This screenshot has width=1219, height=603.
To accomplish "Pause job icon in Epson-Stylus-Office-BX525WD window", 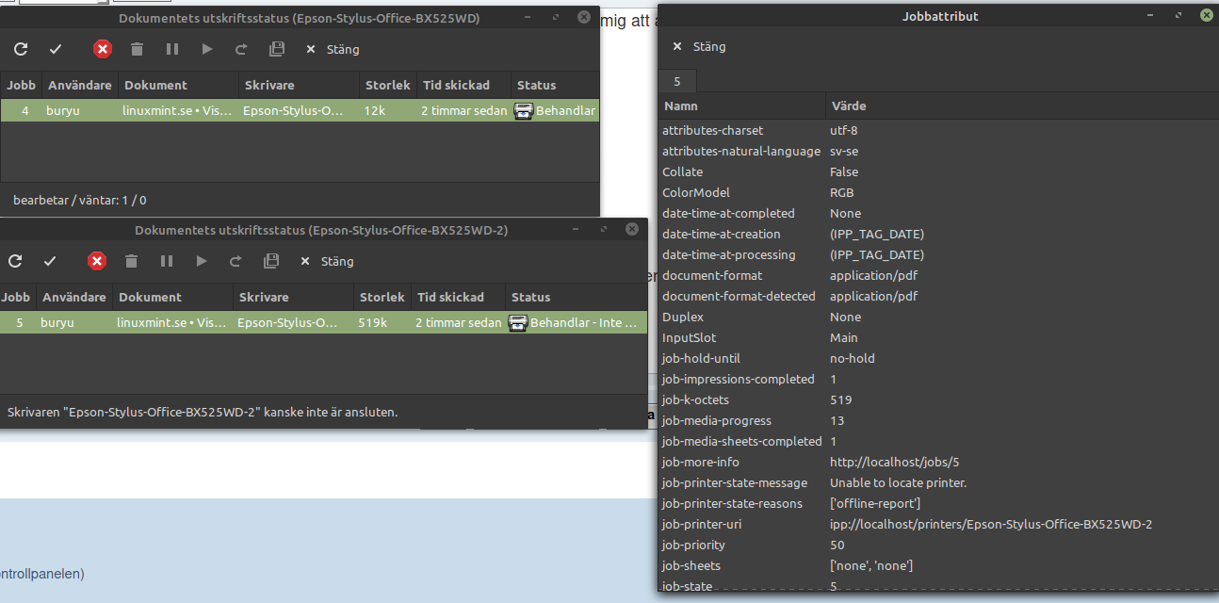I will [172, 49].
